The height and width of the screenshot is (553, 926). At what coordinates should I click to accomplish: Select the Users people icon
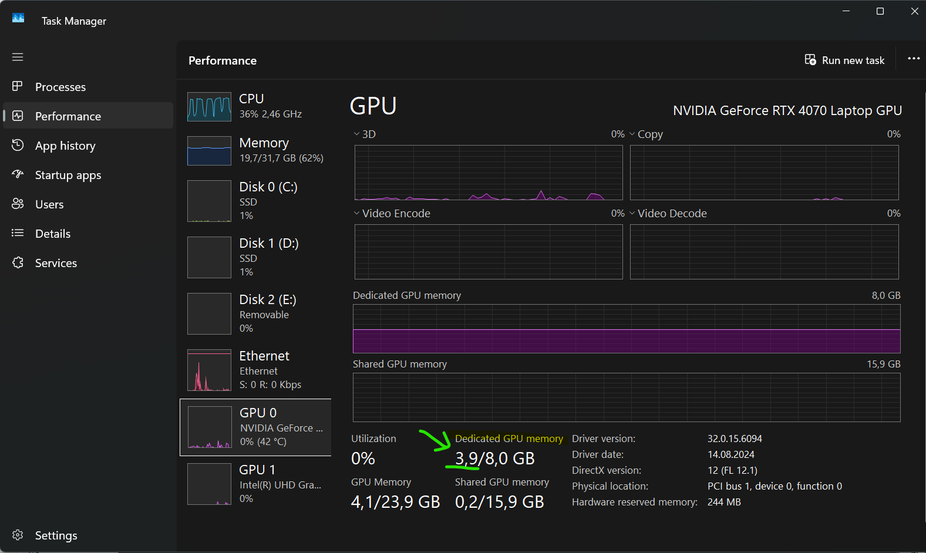(18, 204)
